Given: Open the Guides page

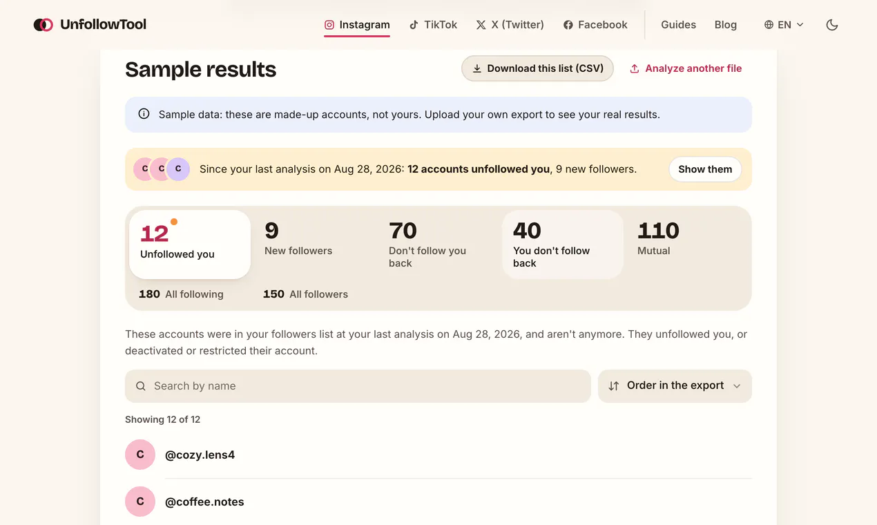Looking at the screenshot, I should (678, 25).
